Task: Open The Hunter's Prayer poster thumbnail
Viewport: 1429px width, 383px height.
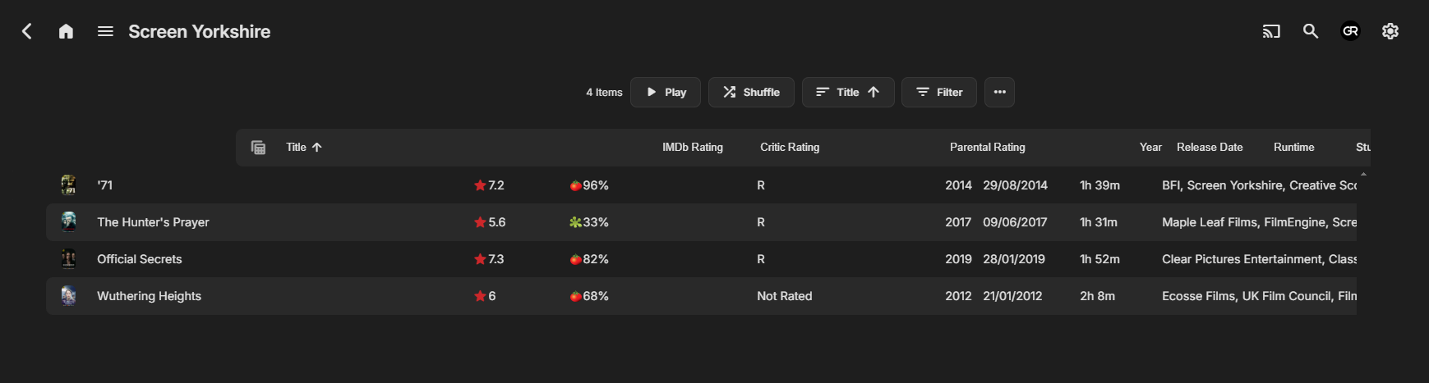Action: click(69, 222)
